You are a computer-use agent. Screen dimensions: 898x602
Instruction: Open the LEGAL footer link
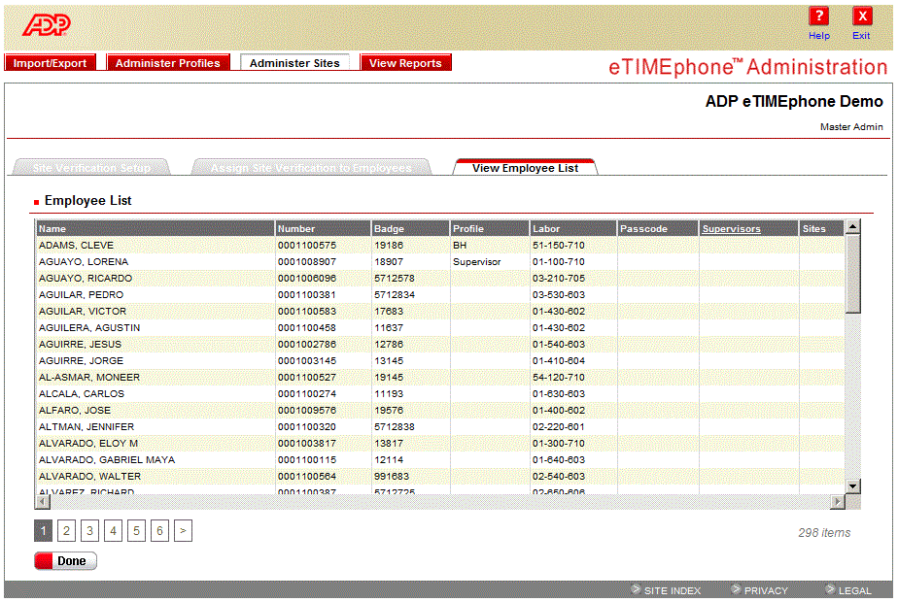coord(854,590)
